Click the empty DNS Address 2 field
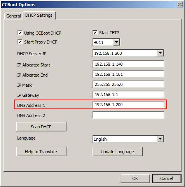Viewport: 185px width, 187px height. (x=128, y=115)
